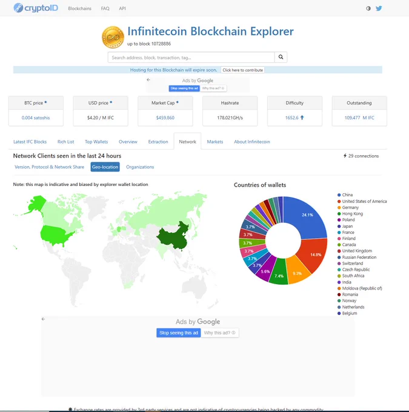Click the top 'Why this ad?' button
The image size is (409, 412).
pyautogui.click(x=213, y=88)
